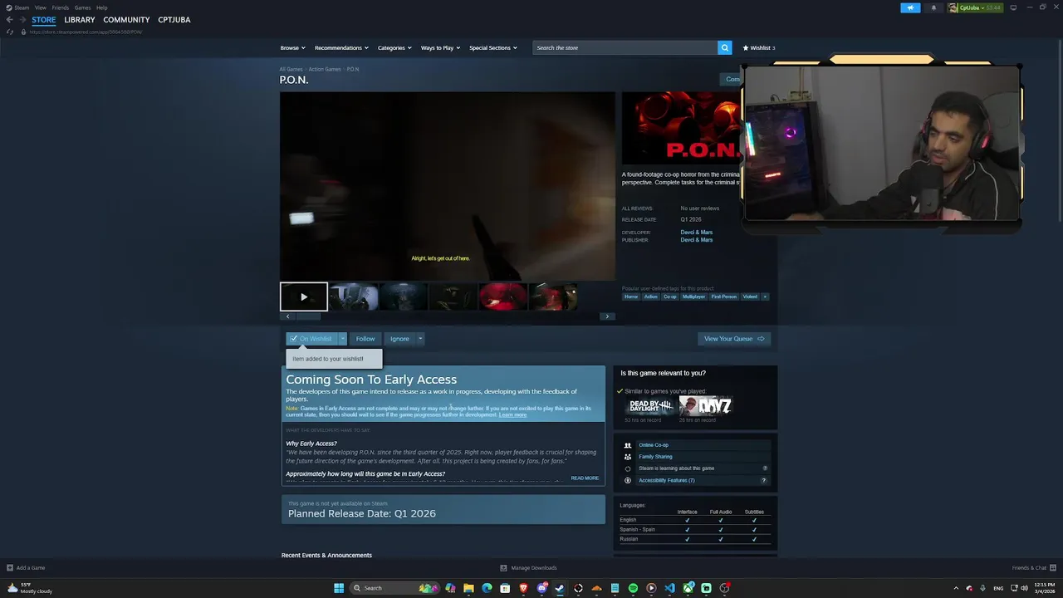Click the Online Co-op feature link
Screen dimensions: 1063x598
point(653,445)
